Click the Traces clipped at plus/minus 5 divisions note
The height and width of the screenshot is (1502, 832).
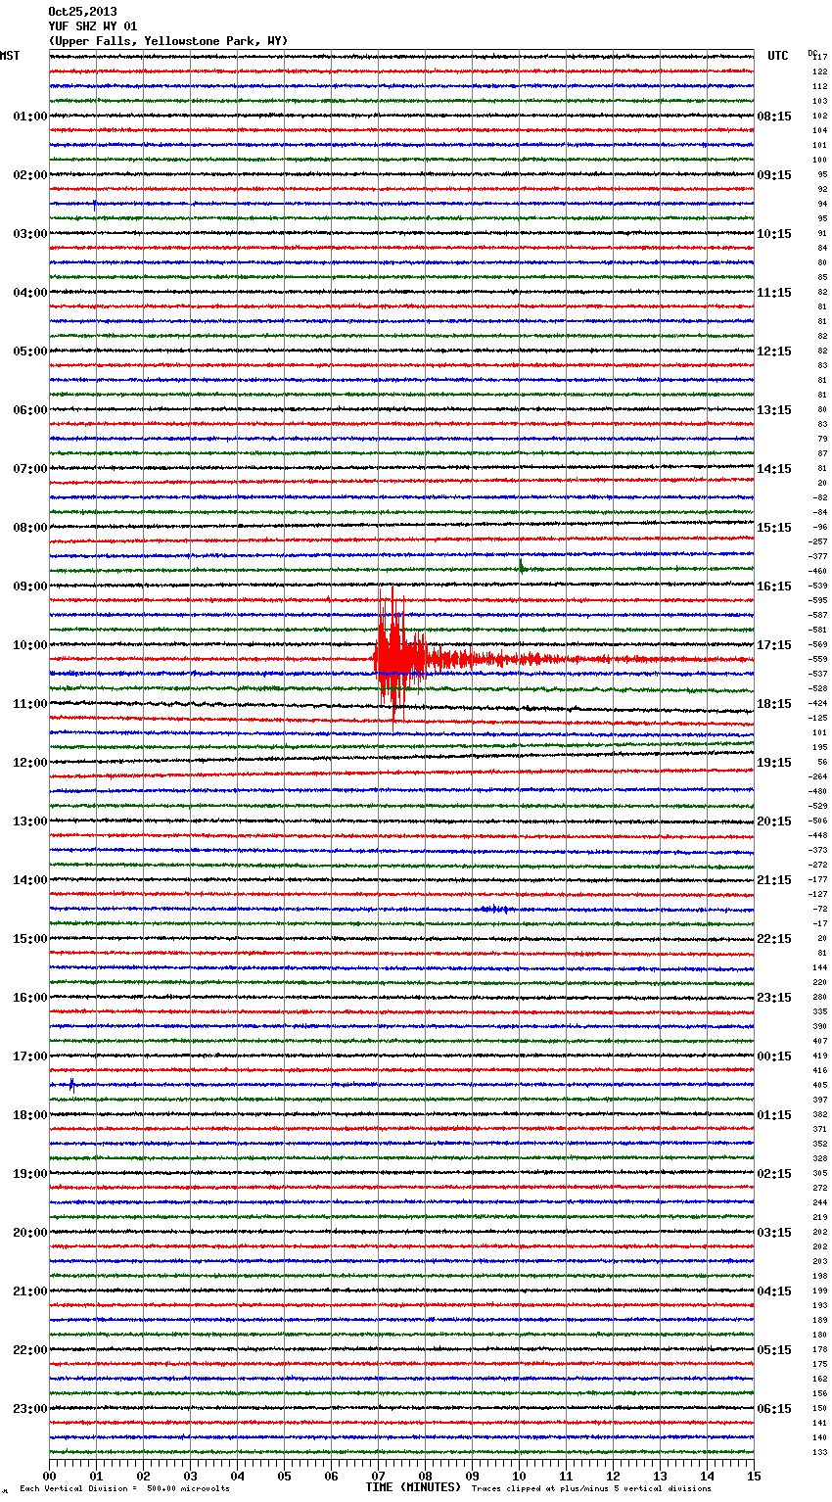pos(591,1488)
